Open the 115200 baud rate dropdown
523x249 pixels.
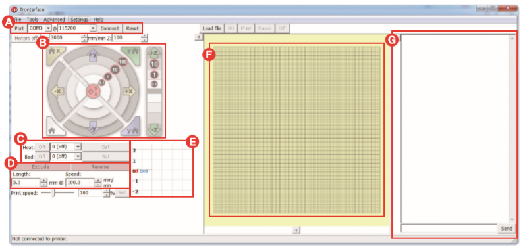click(93, 28)
